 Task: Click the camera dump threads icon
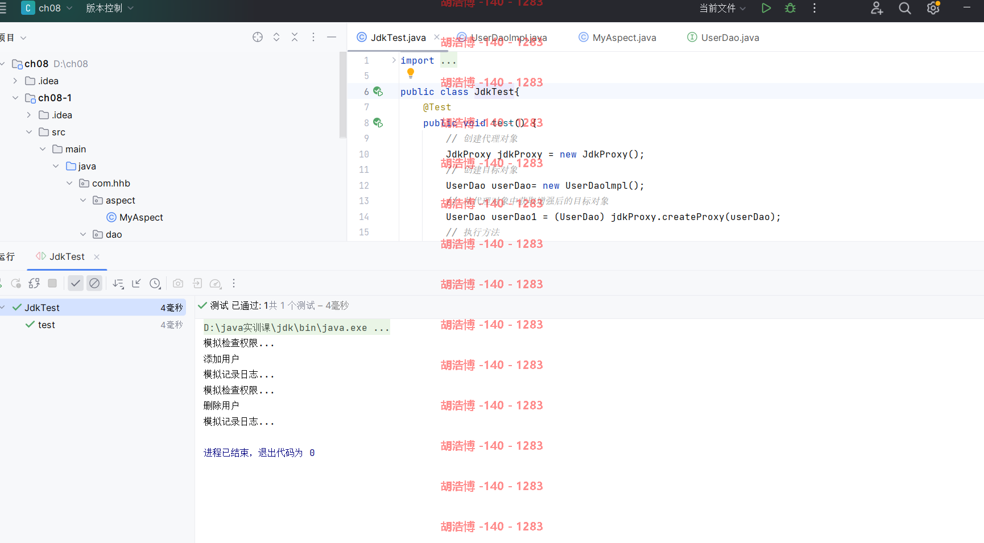(178, 283)
